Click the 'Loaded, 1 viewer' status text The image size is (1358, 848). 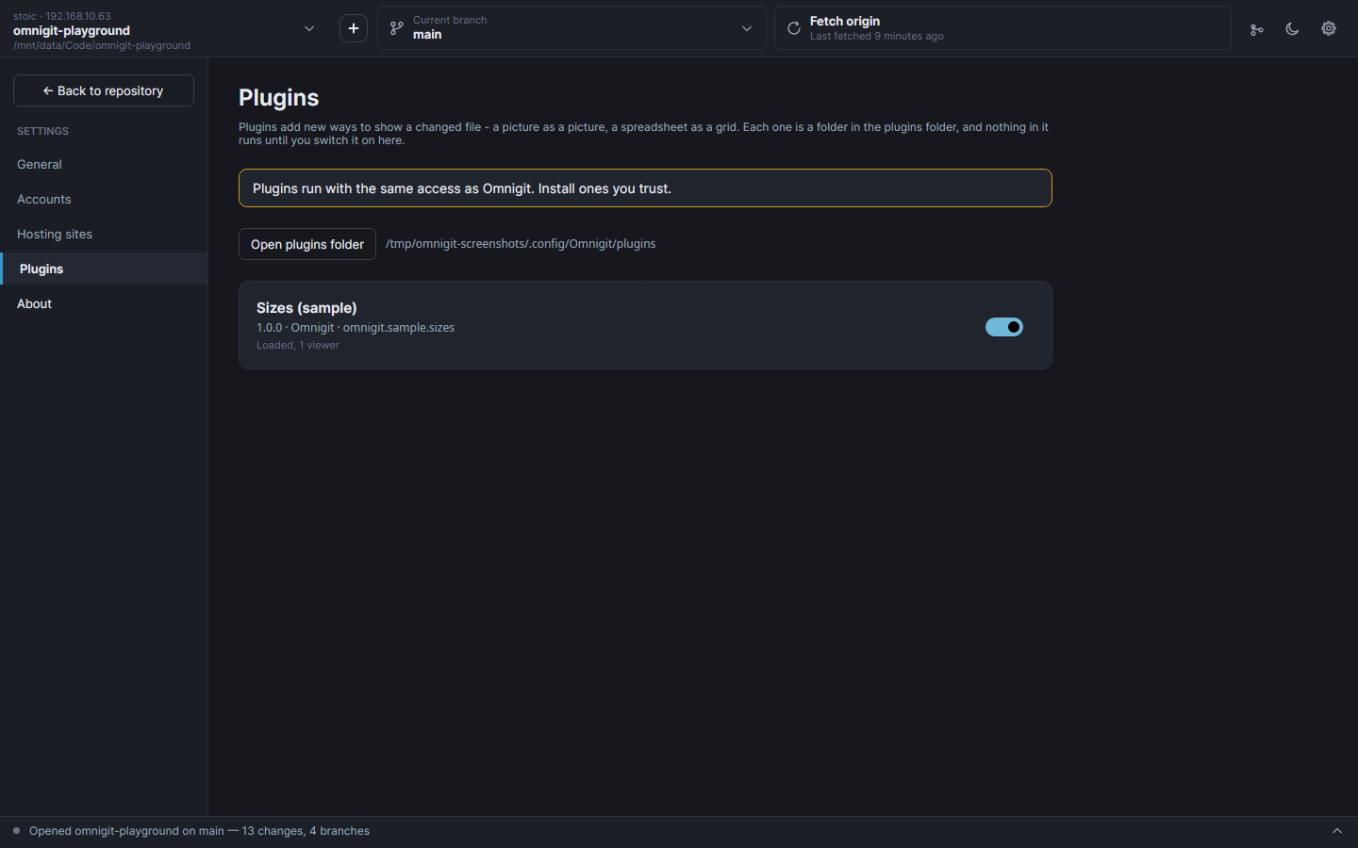(298, 345)
